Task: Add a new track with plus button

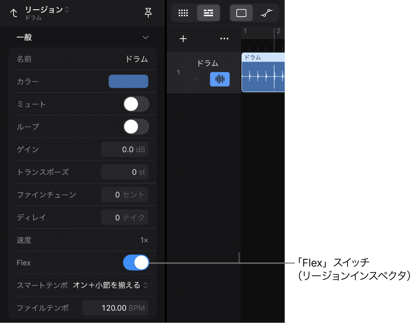Action: pyautogui.click(x=183, y=39)
